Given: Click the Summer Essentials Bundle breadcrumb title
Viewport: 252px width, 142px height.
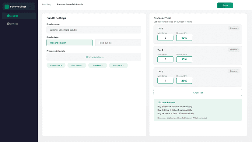Looking at the screenshot, I should pyautogui.click(x=70, y=4).
